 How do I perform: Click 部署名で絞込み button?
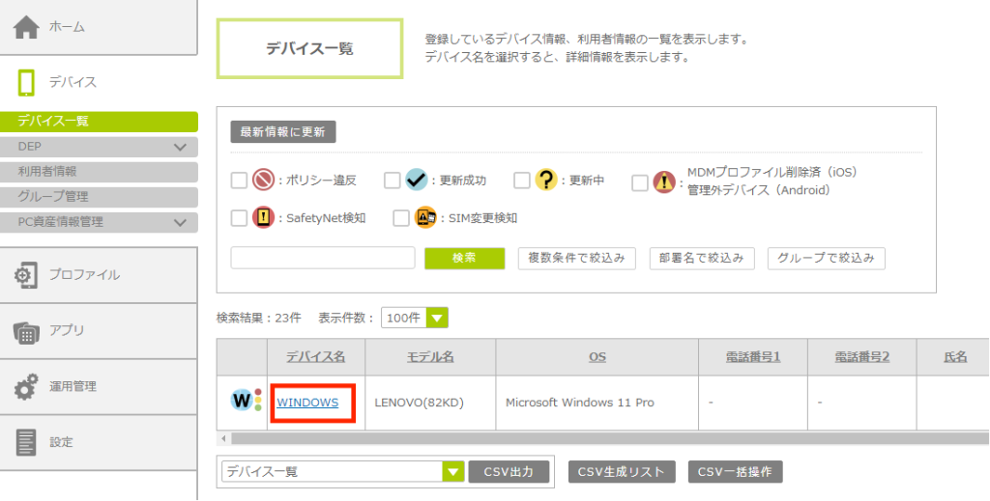[702, 259]
